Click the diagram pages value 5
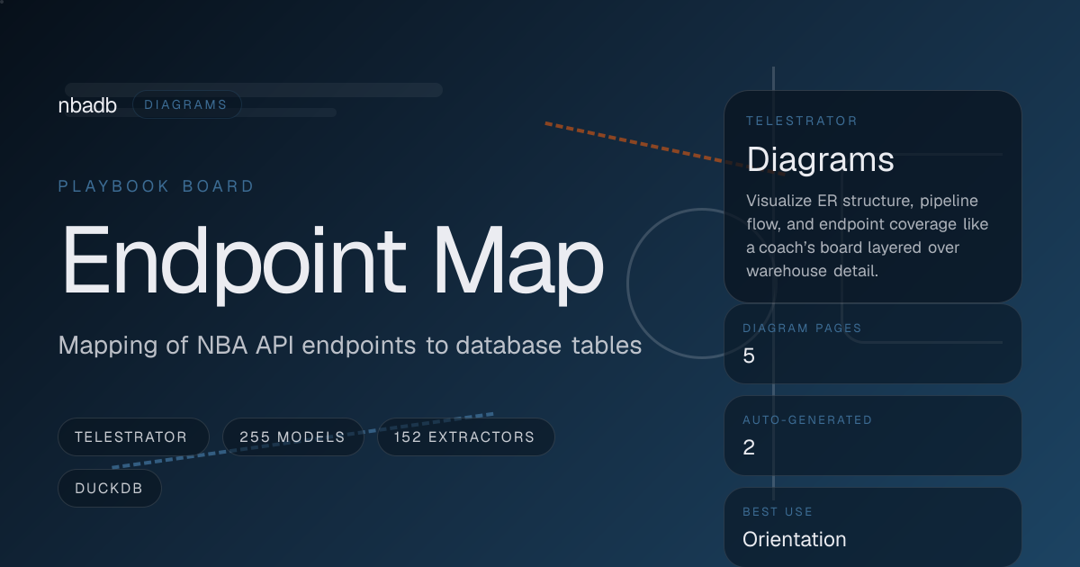 (749, 355)
